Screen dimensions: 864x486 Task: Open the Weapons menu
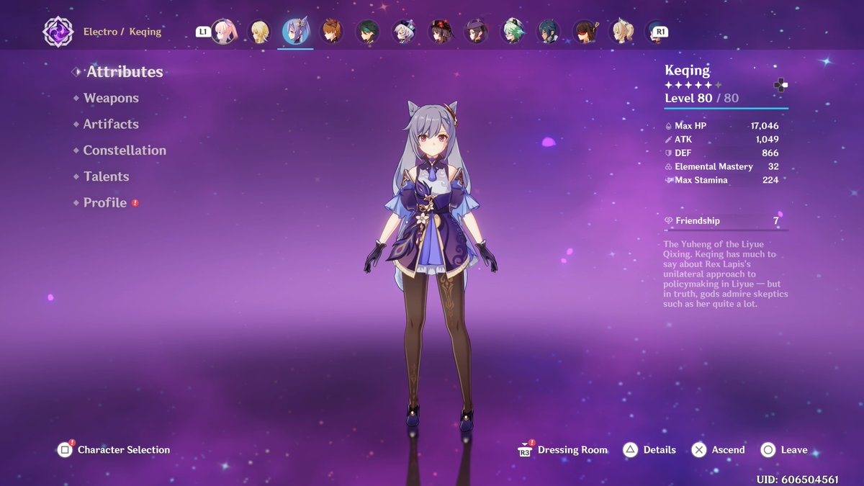(x=111, y=98)
